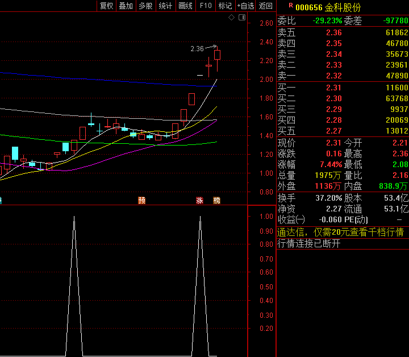
Task: Click the 2.36 high price label on chart
Action: coord(197,49)
